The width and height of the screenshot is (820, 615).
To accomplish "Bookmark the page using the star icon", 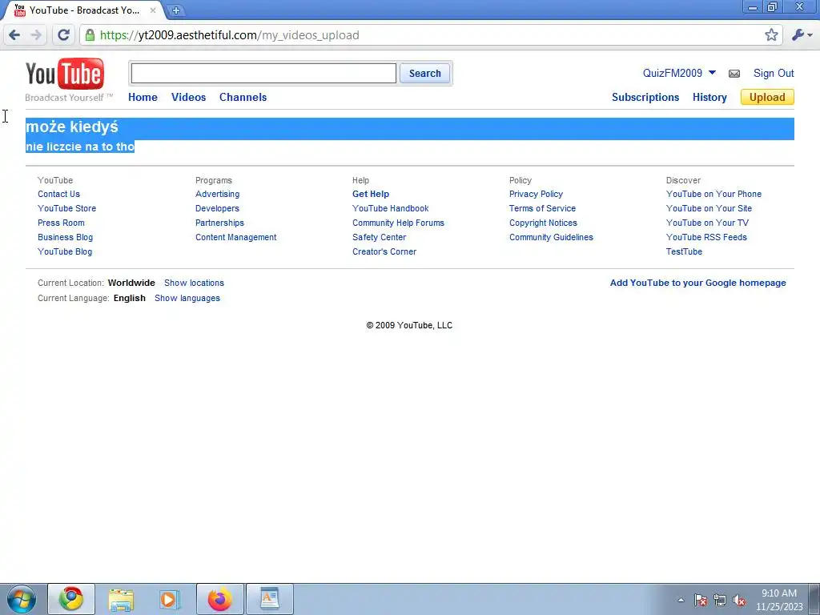I will tap(771, 35).
